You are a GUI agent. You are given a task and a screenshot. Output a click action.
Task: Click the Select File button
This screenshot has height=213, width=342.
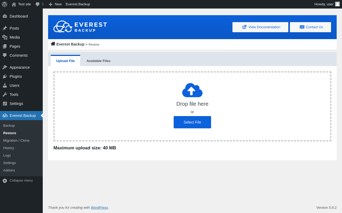click(192, 122)
